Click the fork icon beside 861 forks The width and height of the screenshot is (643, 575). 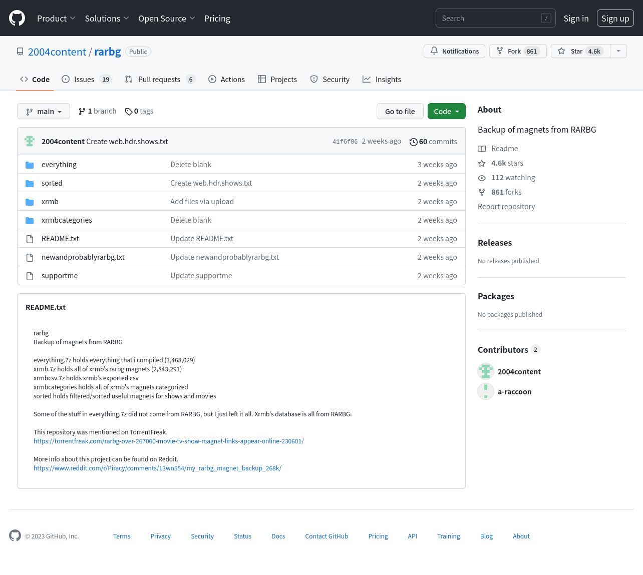(x=482, y=192)
